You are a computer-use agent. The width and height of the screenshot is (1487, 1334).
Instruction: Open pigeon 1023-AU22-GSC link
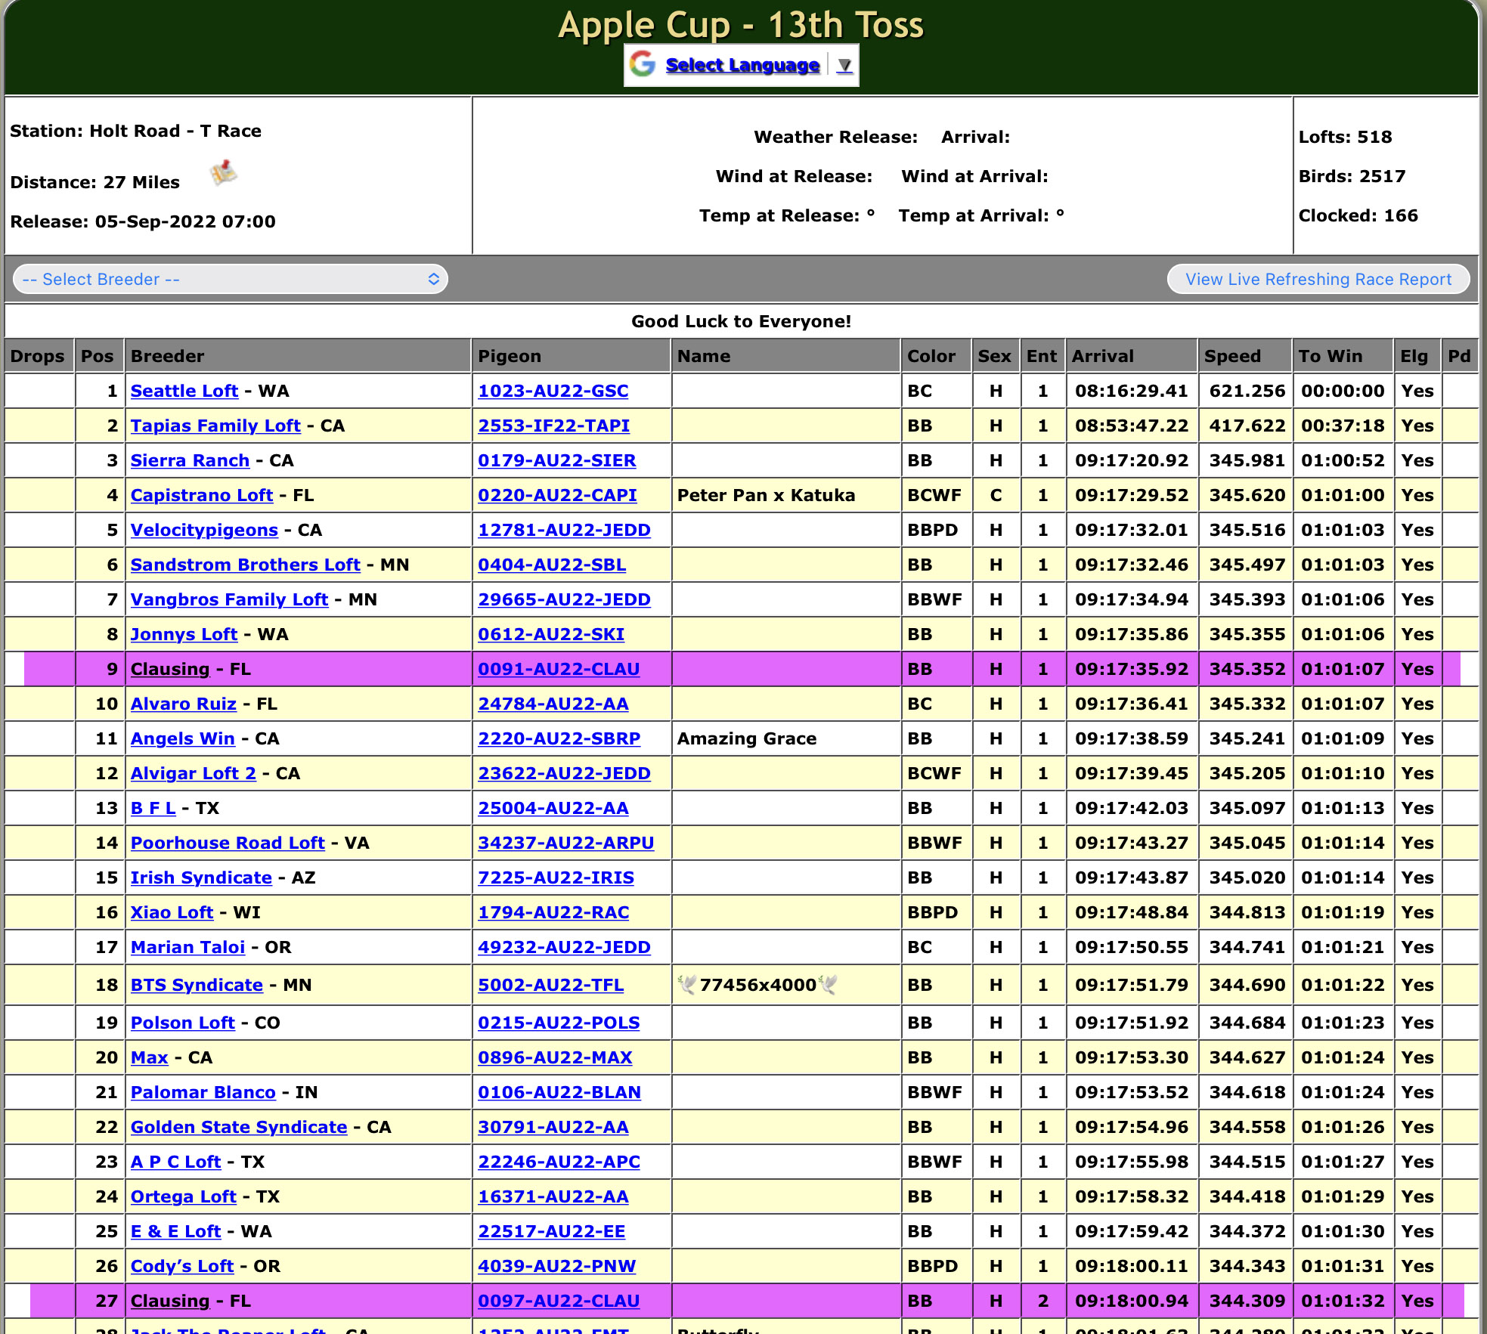click(x=553, y=391)
